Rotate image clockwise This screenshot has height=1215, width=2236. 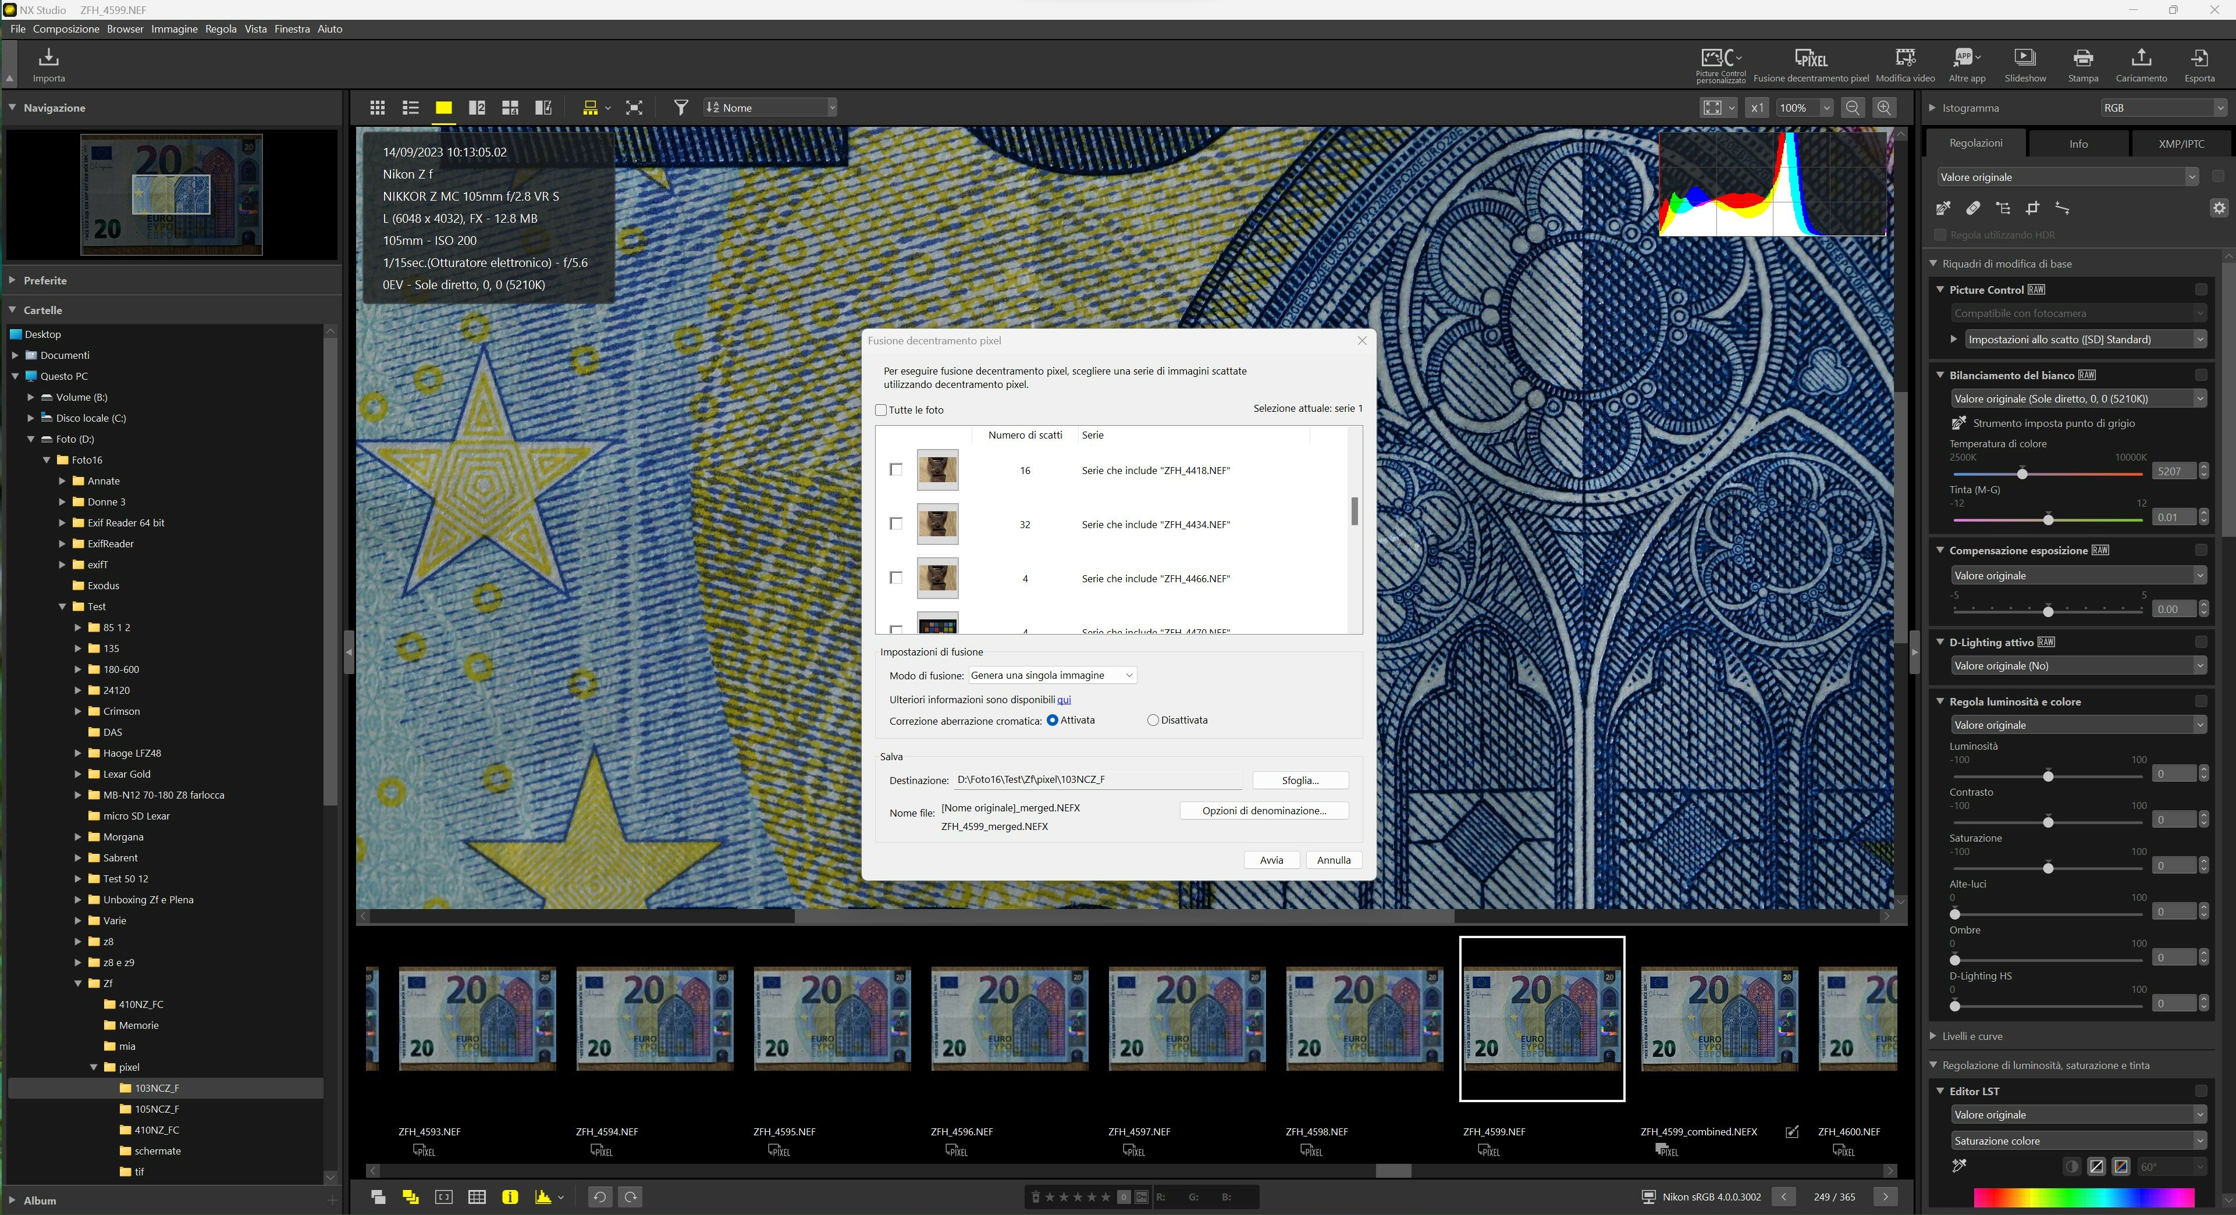(x=631, y=1197)
